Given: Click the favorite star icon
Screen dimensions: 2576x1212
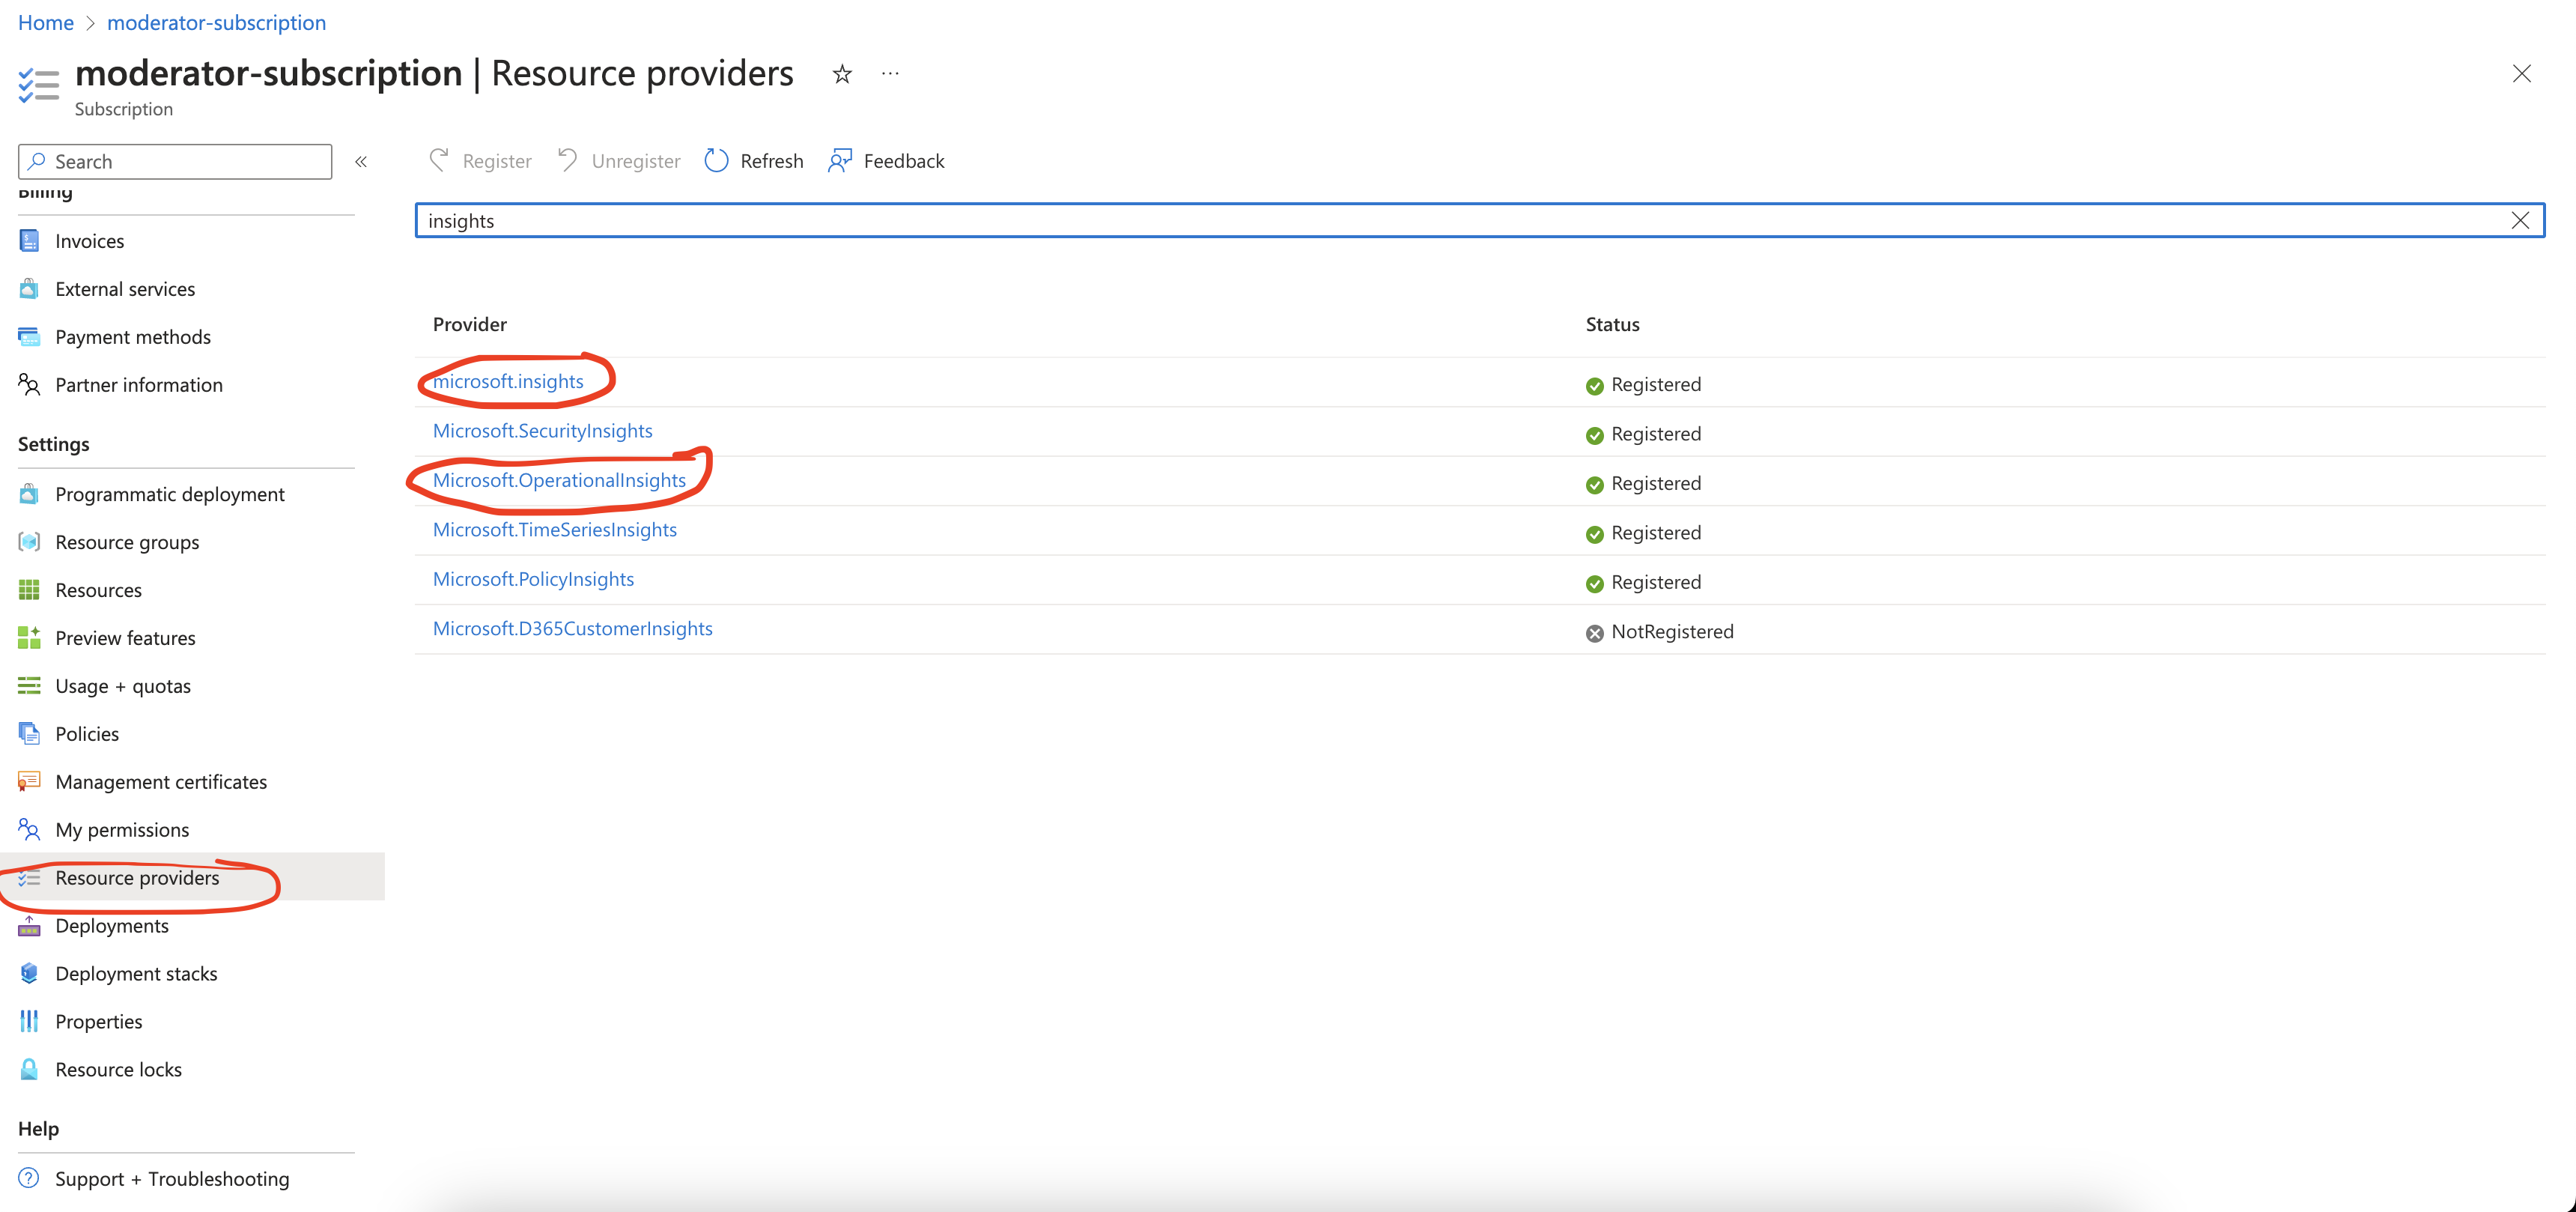Looking at the screenshot, I should click(x=842, y=74).
